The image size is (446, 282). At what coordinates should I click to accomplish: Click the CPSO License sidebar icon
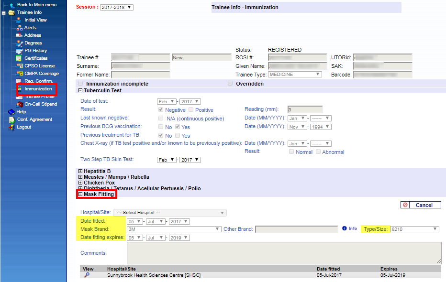pos(20,66)
